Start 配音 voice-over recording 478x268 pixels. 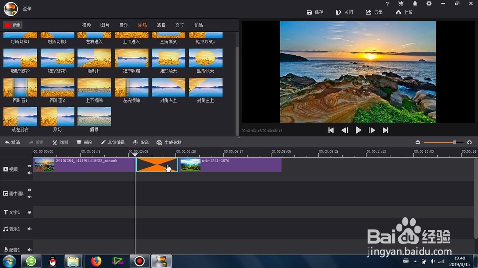tap(141, 143)
